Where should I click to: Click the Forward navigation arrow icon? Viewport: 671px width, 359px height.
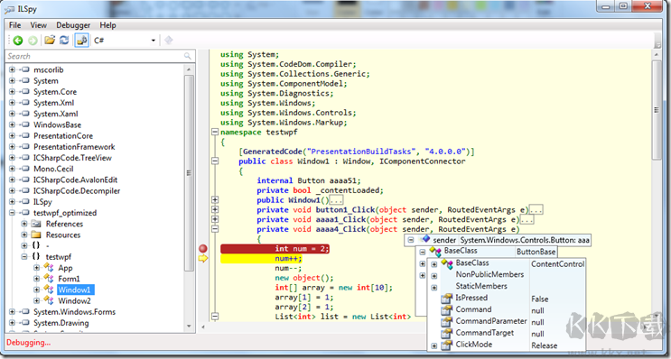(33, 41)
